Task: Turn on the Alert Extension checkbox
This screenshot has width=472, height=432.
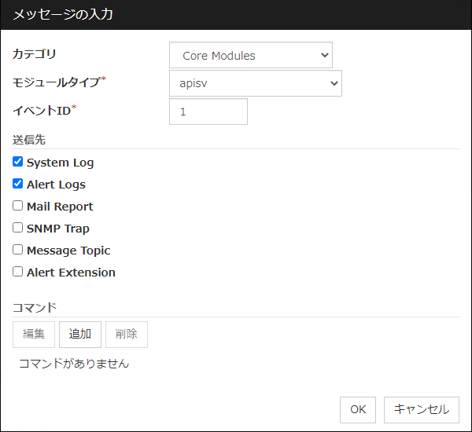Action: click(x=18, y=273)
